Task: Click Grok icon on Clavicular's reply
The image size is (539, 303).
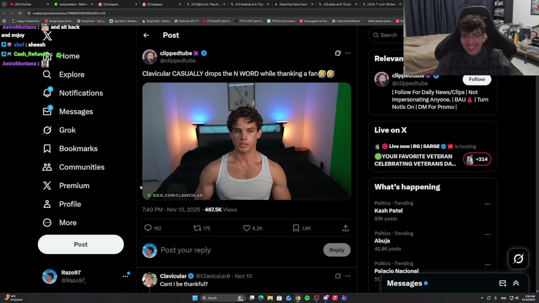Action: [338, 276]
